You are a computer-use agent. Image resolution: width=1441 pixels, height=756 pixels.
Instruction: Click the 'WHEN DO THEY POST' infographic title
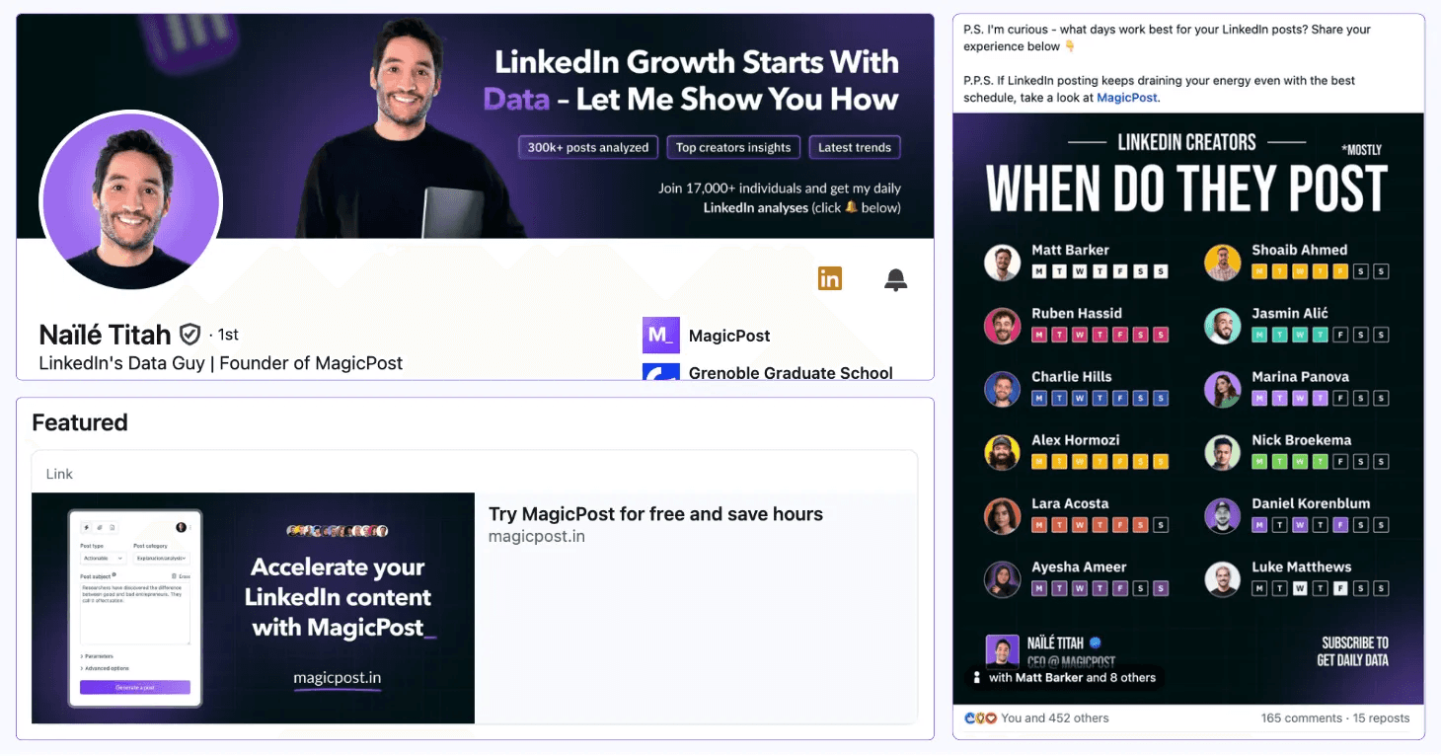pyautogui.click(x=1187, y=188)
